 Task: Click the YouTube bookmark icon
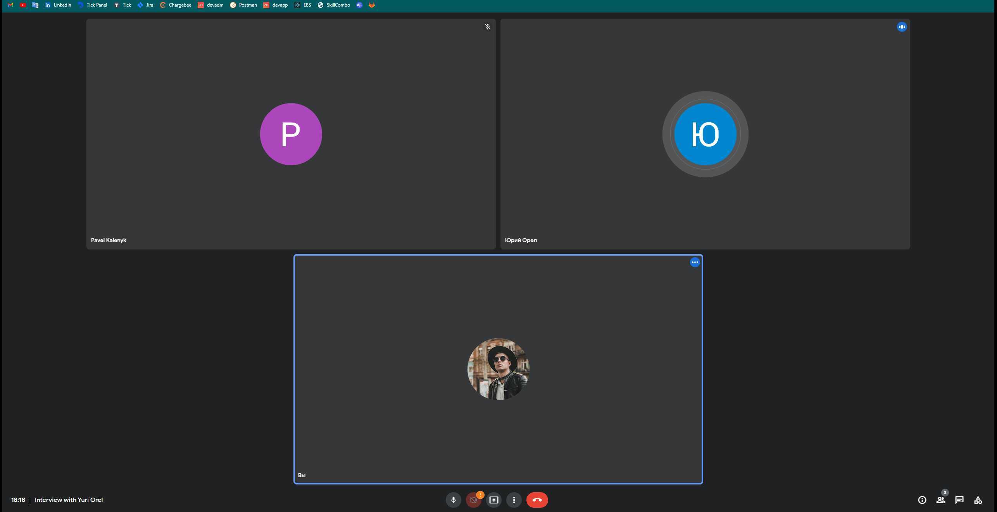23,5
